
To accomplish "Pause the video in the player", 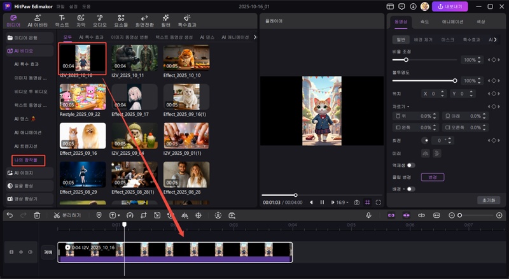I will (322, 203).
